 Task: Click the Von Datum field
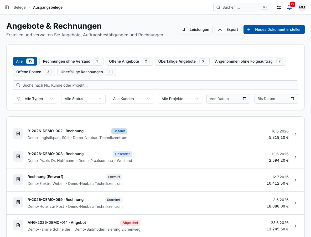point(228,99)
